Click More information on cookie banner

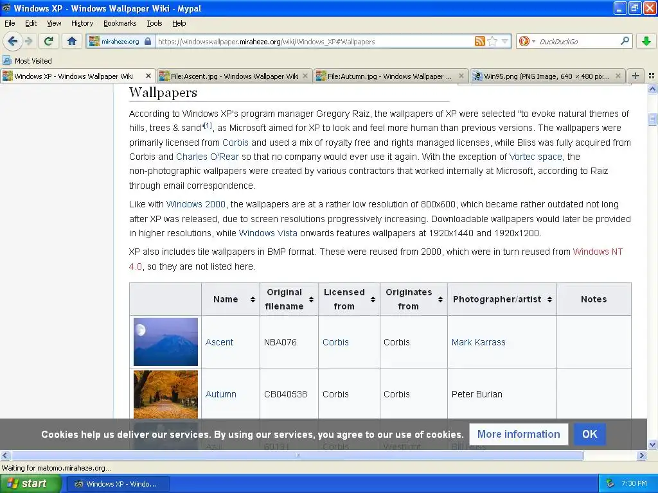pos(519,434)
